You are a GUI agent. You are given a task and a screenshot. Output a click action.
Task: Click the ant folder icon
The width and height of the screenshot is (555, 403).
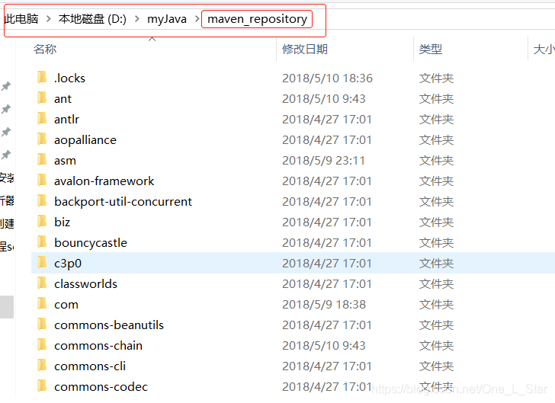click(x=42, y=98)
